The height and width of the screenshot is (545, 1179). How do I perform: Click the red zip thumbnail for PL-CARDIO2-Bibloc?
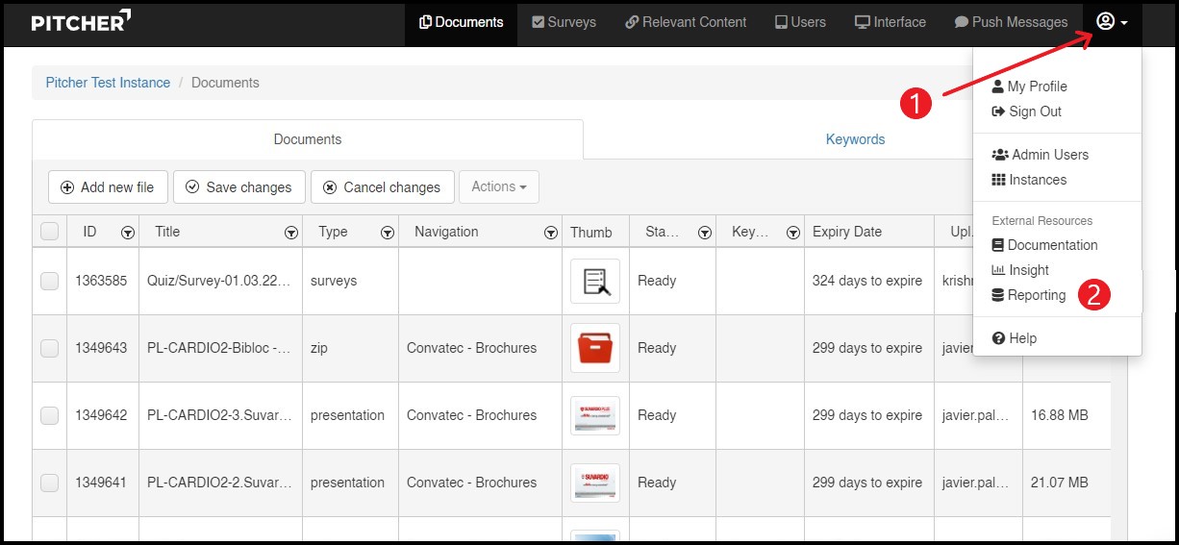pos(595,348)
